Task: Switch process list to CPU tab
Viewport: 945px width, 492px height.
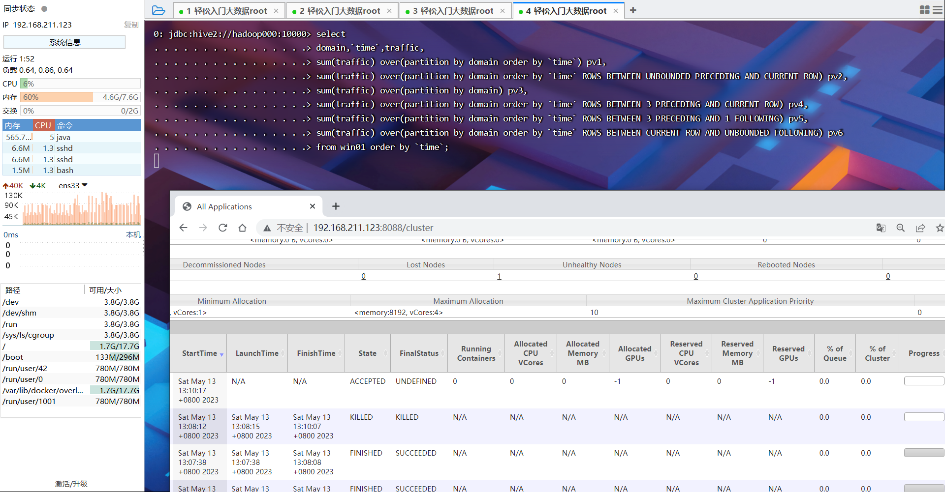Action: (43, 125)
